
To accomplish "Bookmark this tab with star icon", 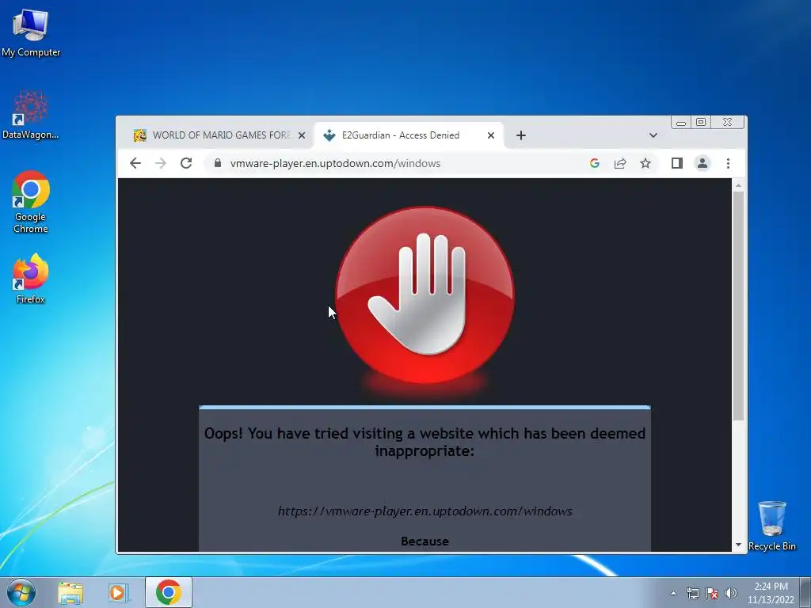I will pyautogui.click(x=645, y=163).
